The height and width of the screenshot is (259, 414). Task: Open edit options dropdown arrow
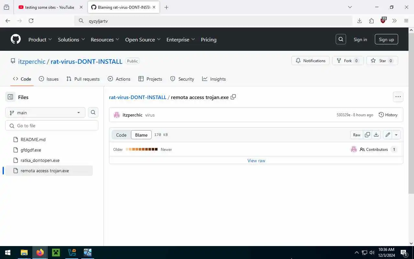click(x=396, y=135)
